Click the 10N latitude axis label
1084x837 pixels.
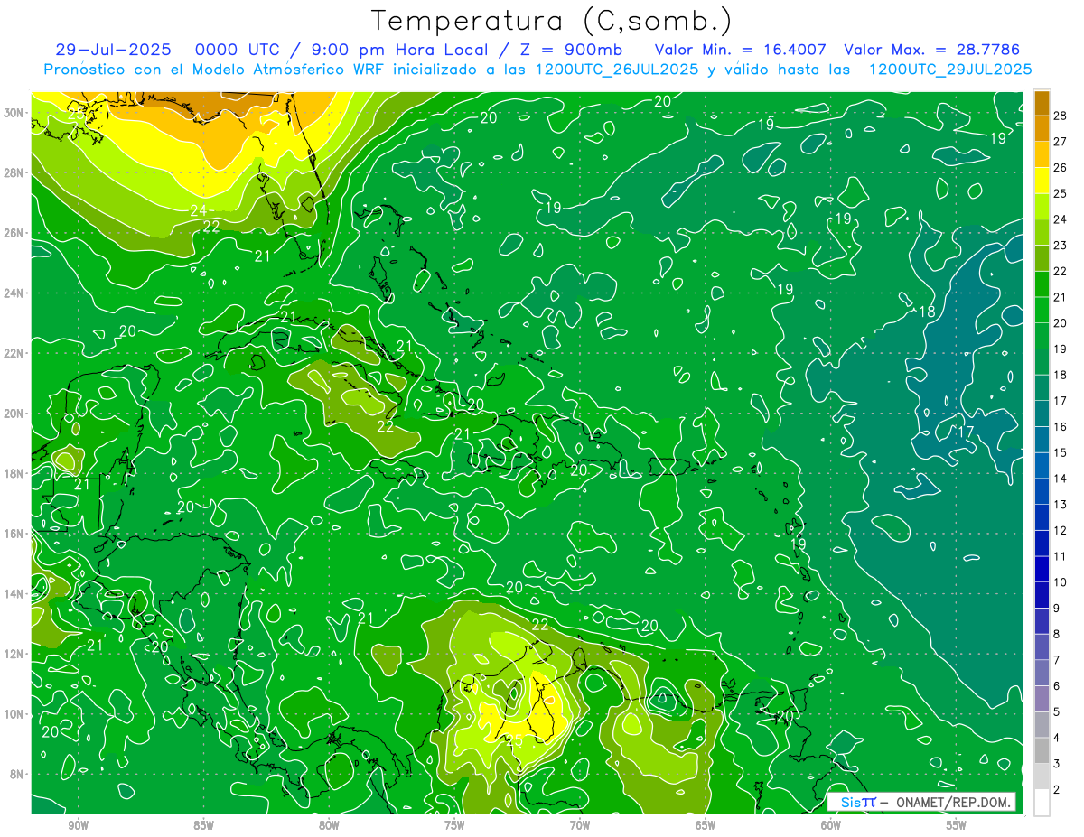click(14, 714)
